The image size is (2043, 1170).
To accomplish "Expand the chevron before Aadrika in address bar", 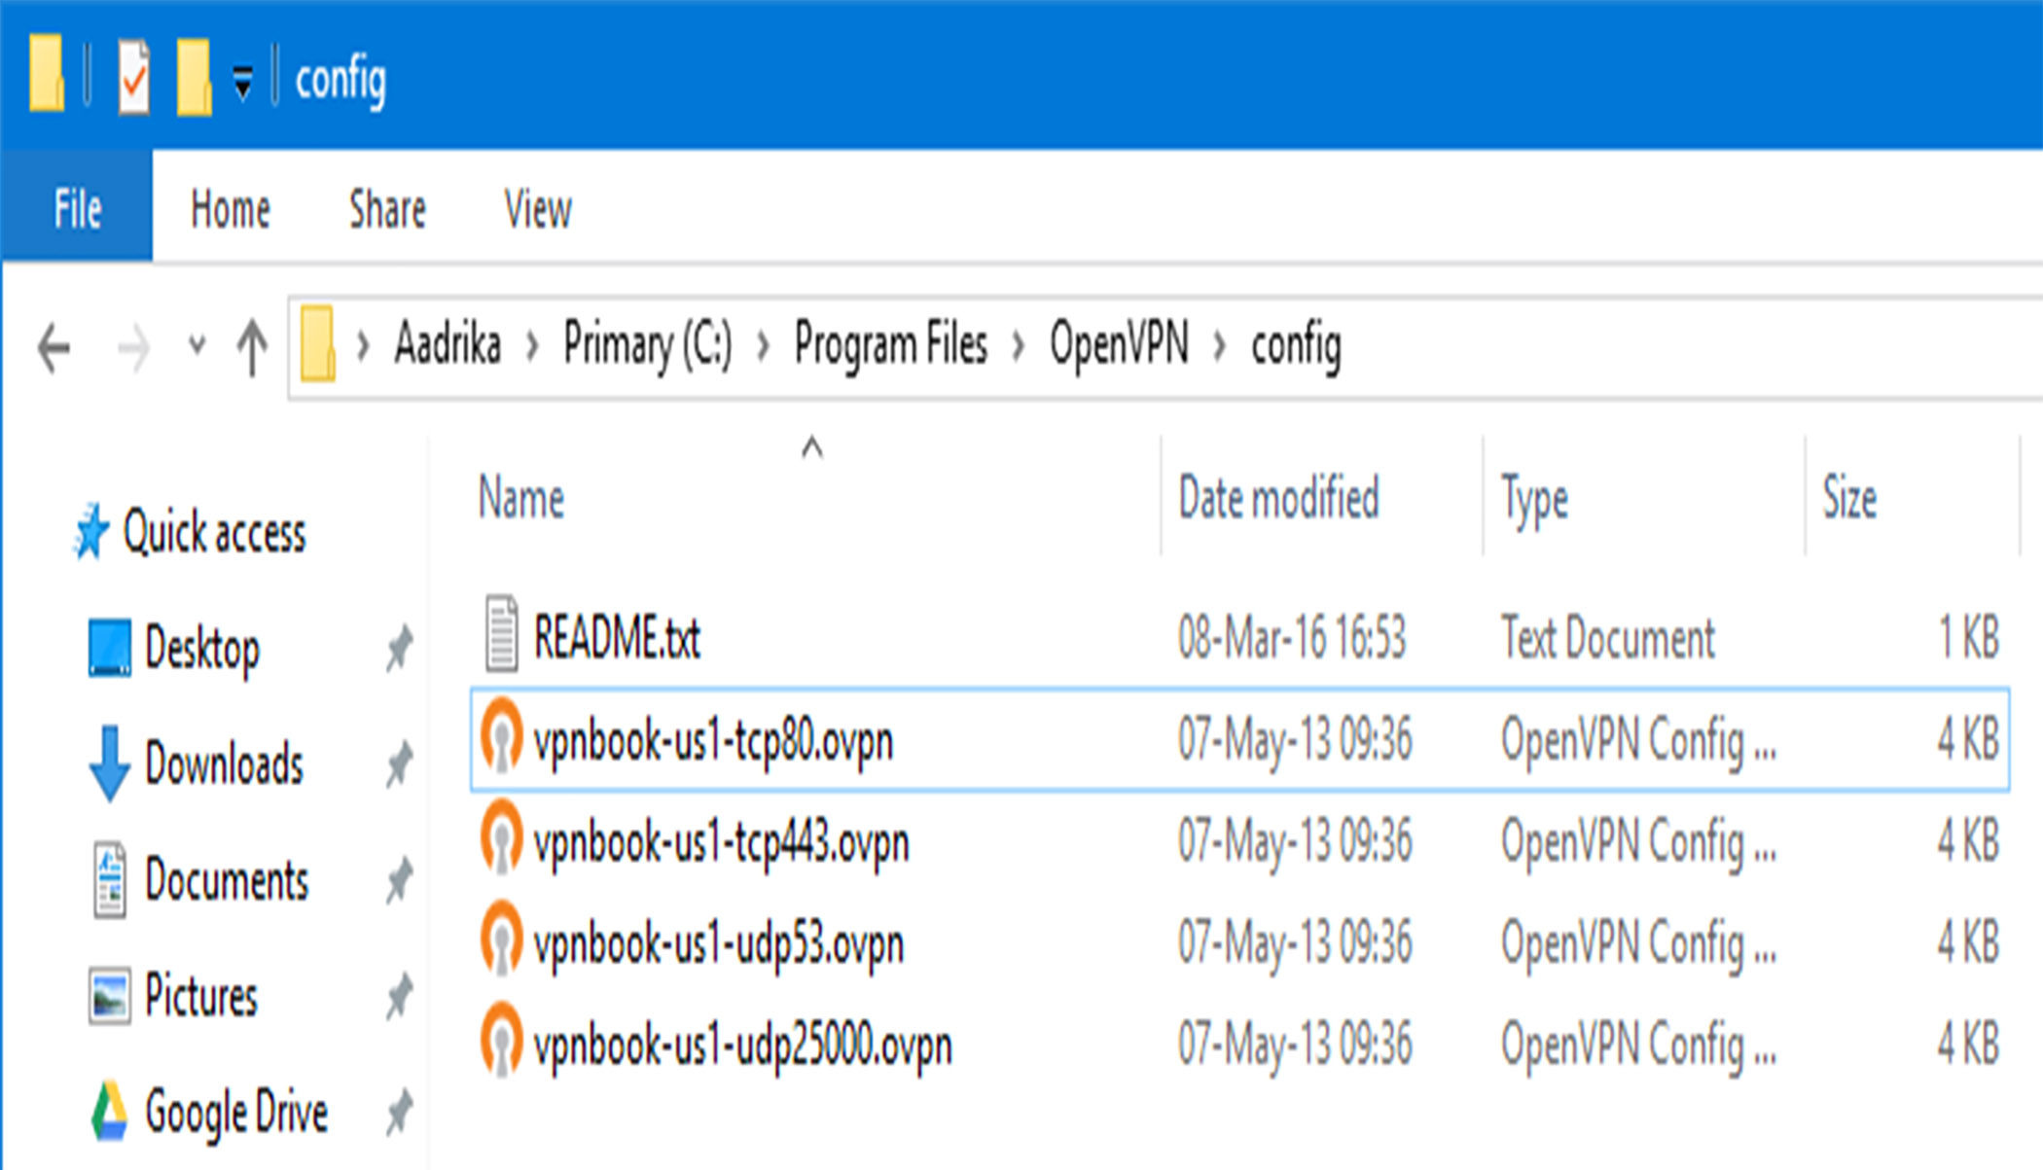I will coord(363,345).
